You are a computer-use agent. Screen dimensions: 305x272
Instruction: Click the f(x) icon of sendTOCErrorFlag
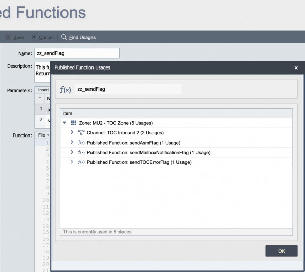81,162
